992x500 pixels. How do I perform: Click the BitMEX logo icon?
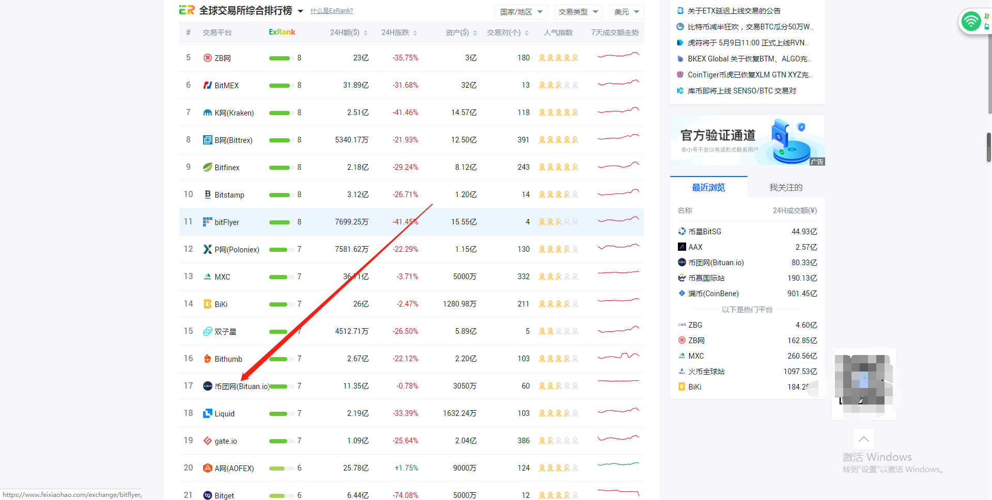[207, 85]
